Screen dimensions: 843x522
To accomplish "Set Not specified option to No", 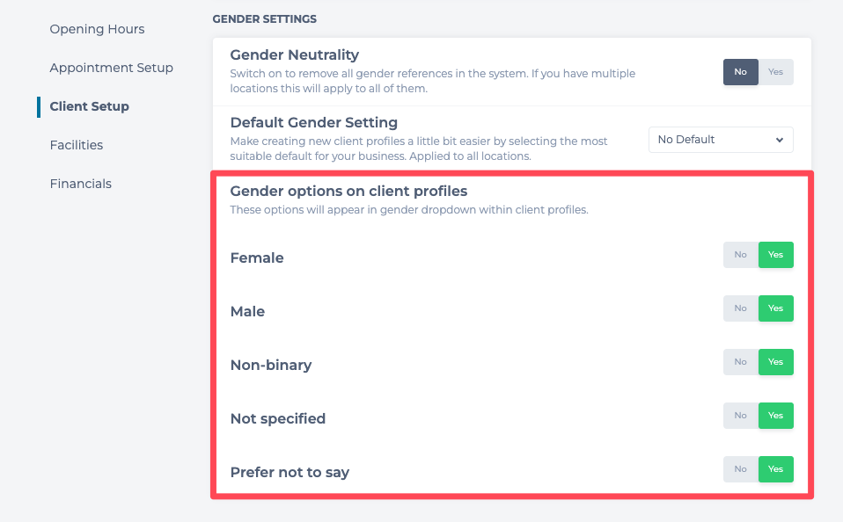I will pos(741,416).
